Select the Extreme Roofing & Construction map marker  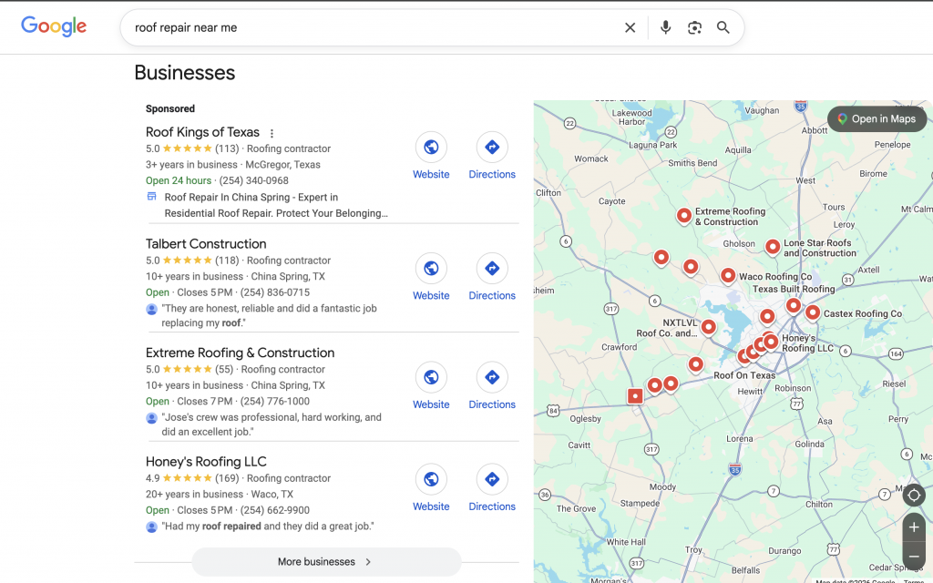click(x=684, y=216)
